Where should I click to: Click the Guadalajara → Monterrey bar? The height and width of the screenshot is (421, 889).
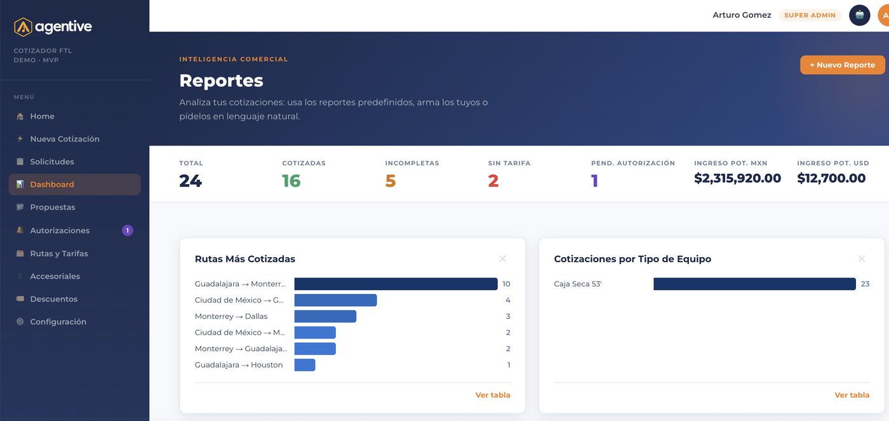coord(396,284)
